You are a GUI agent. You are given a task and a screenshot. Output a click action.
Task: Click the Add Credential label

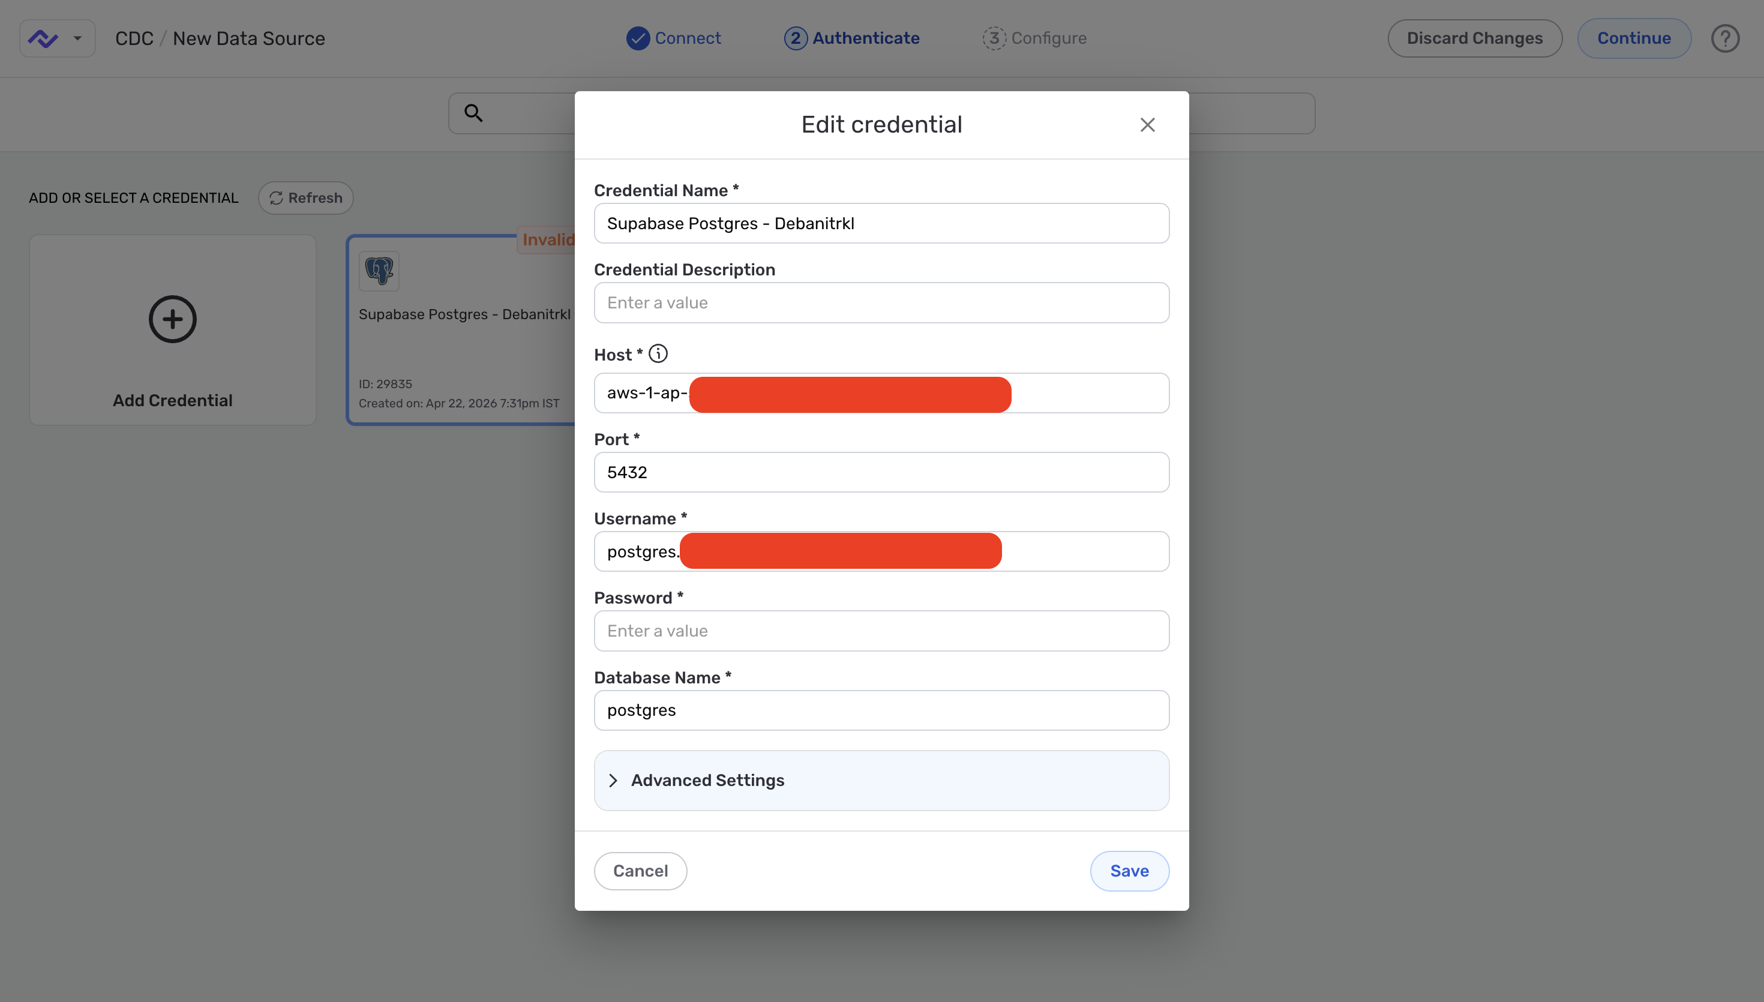tap(172, 401)
